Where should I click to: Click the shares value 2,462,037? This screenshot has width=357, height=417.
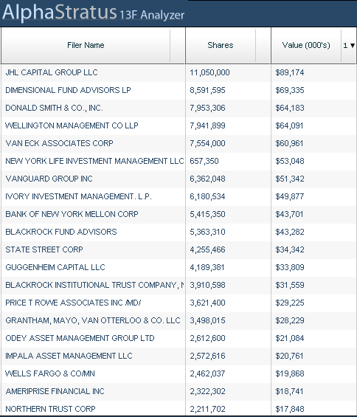pos(207,373)
